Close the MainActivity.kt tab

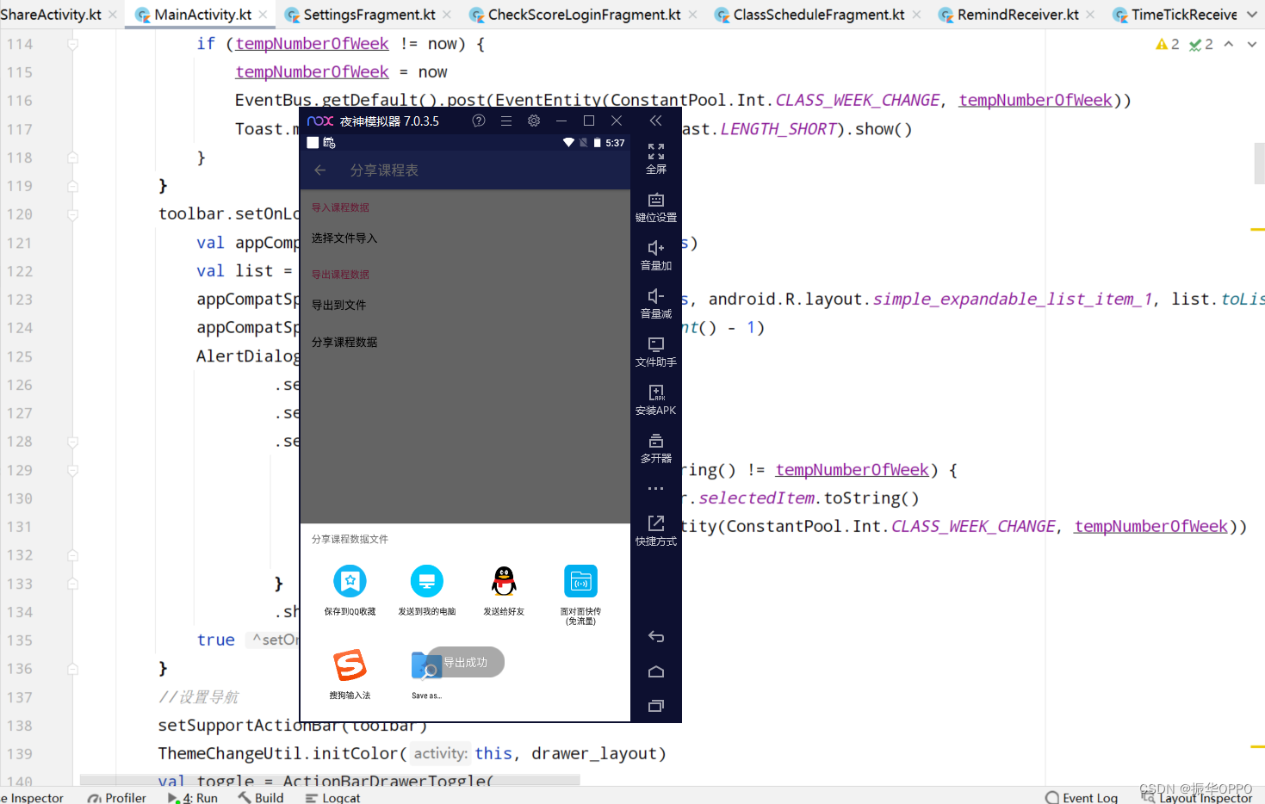pyautogui.click(x=264, y=15)
